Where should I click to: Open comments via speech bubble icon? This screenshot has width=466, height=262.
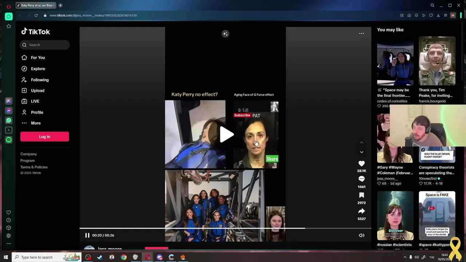(362, 179)
